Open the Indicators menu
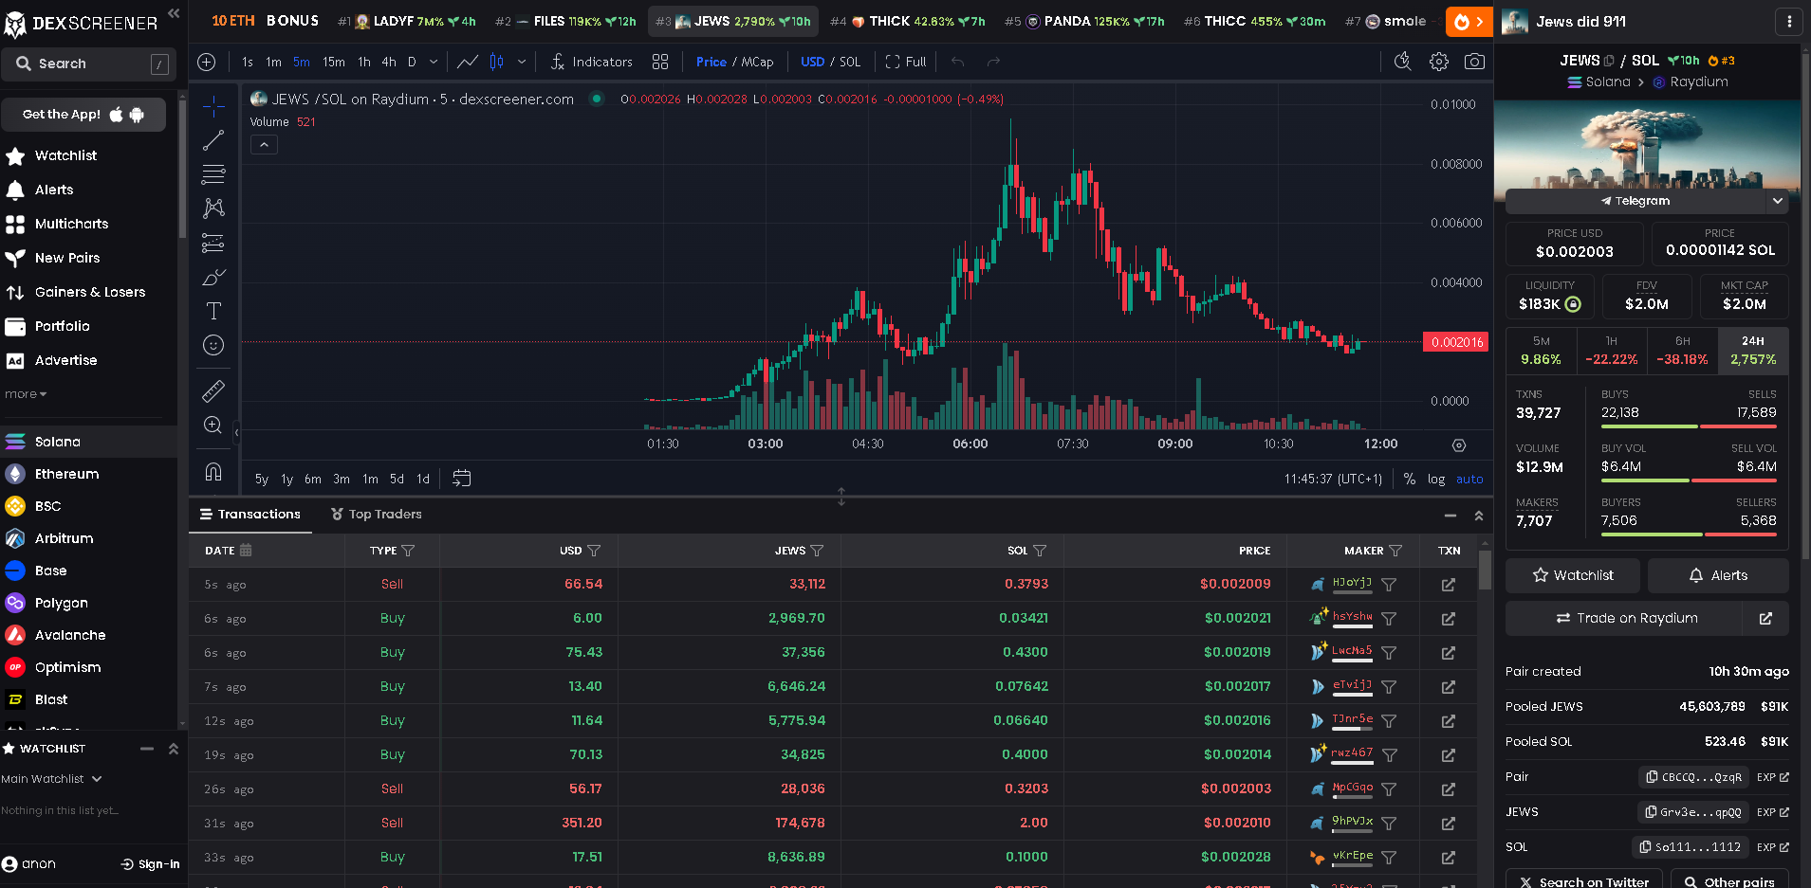 click(591, 62)
